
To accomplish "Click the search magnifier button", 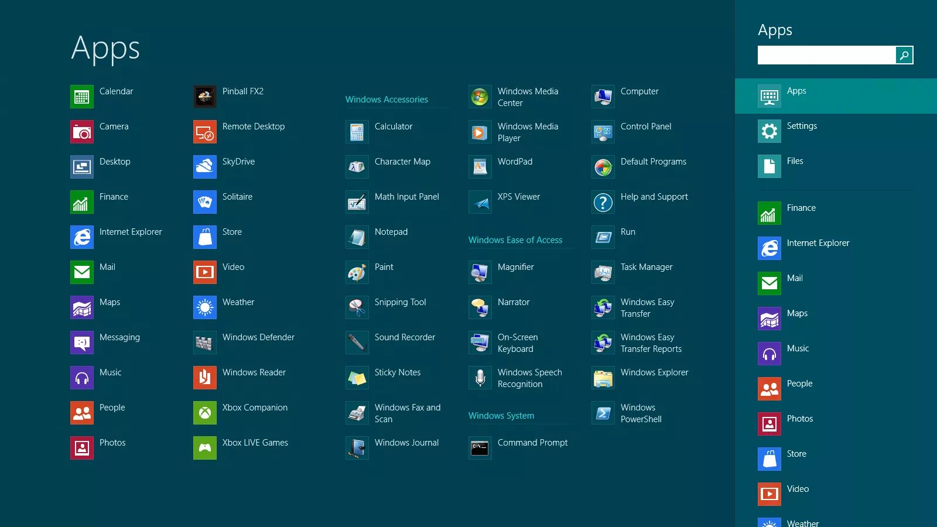I will [x=904, y=55].
